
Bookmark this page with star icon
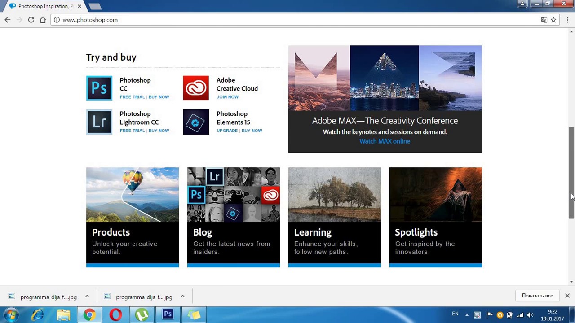point(553,20)
